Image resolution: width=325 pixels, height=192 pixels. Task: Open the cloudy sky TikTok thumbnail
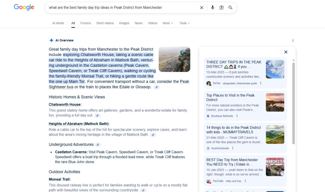275,69
